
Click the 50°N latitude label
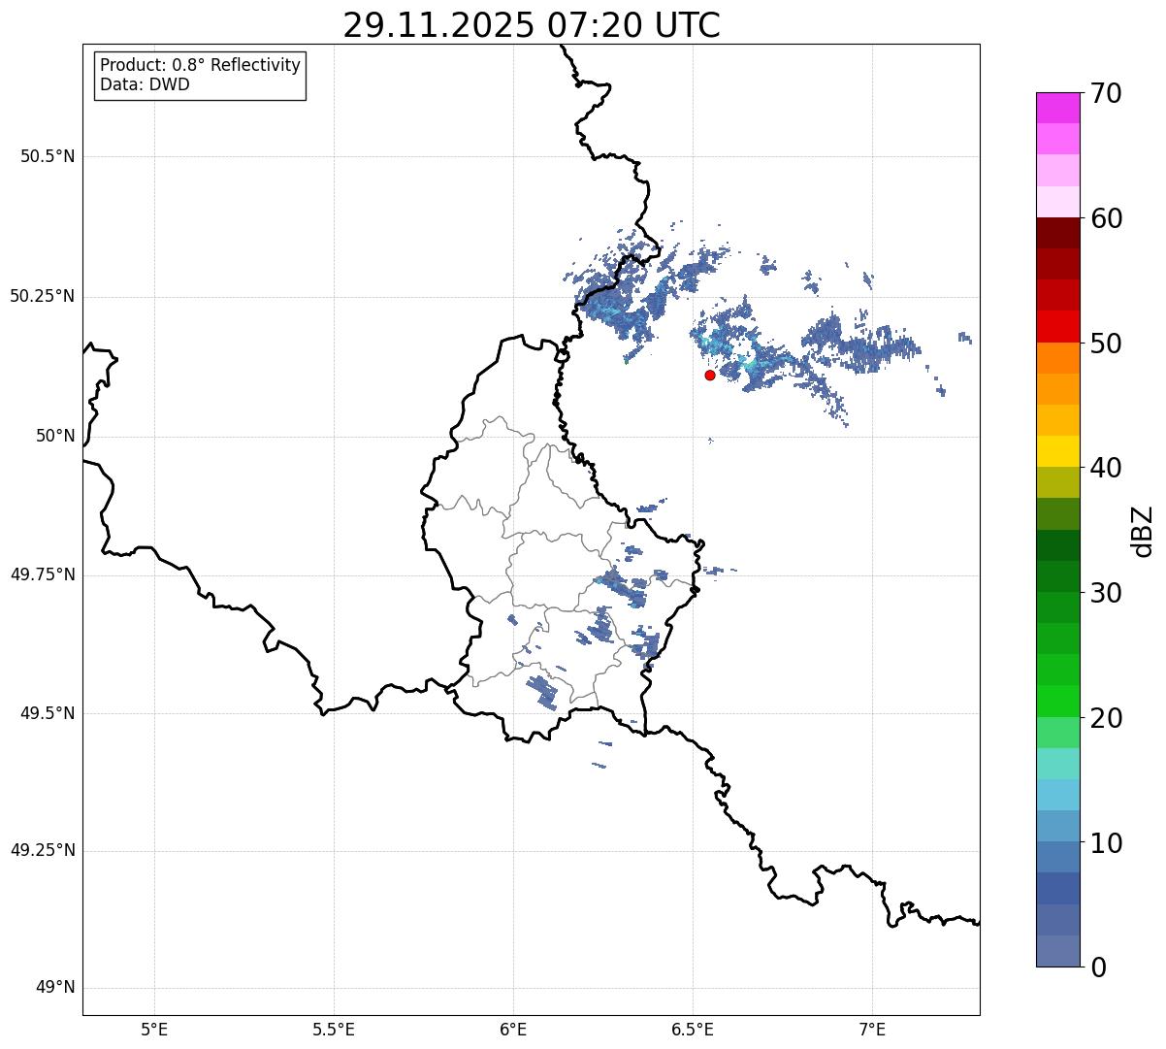pyautogui.click(x=56, y=436)
